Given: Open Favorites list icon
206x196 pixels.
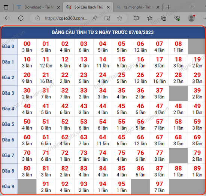Looking at the screenshot, I should coord(150,18).
